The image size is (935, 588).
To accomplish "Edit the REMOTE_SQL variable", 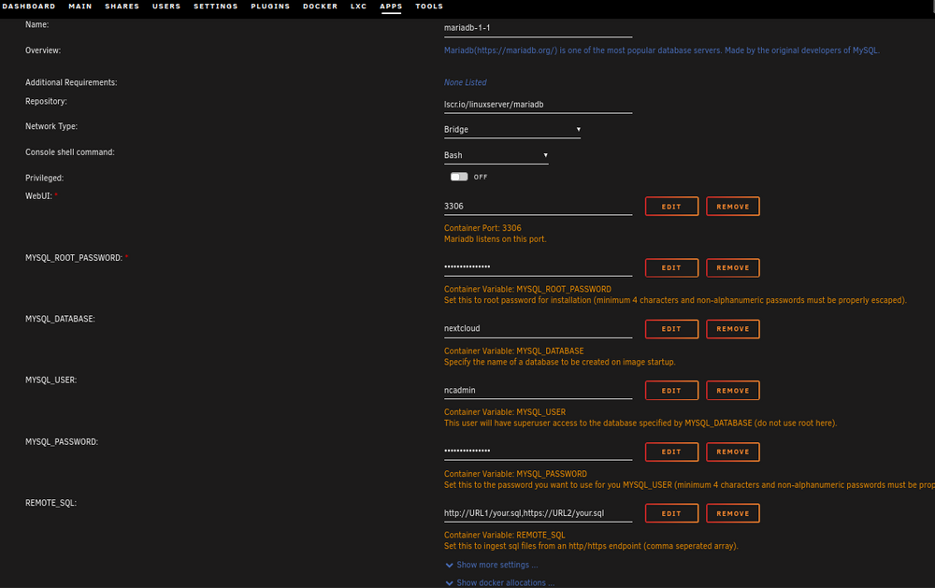I will pos(671,513).
